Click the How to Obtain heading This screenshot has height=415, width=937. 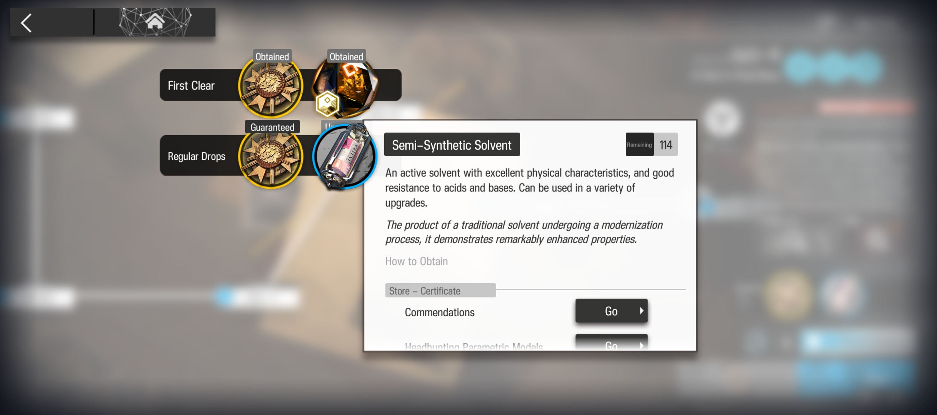click(x=417, y=261)
